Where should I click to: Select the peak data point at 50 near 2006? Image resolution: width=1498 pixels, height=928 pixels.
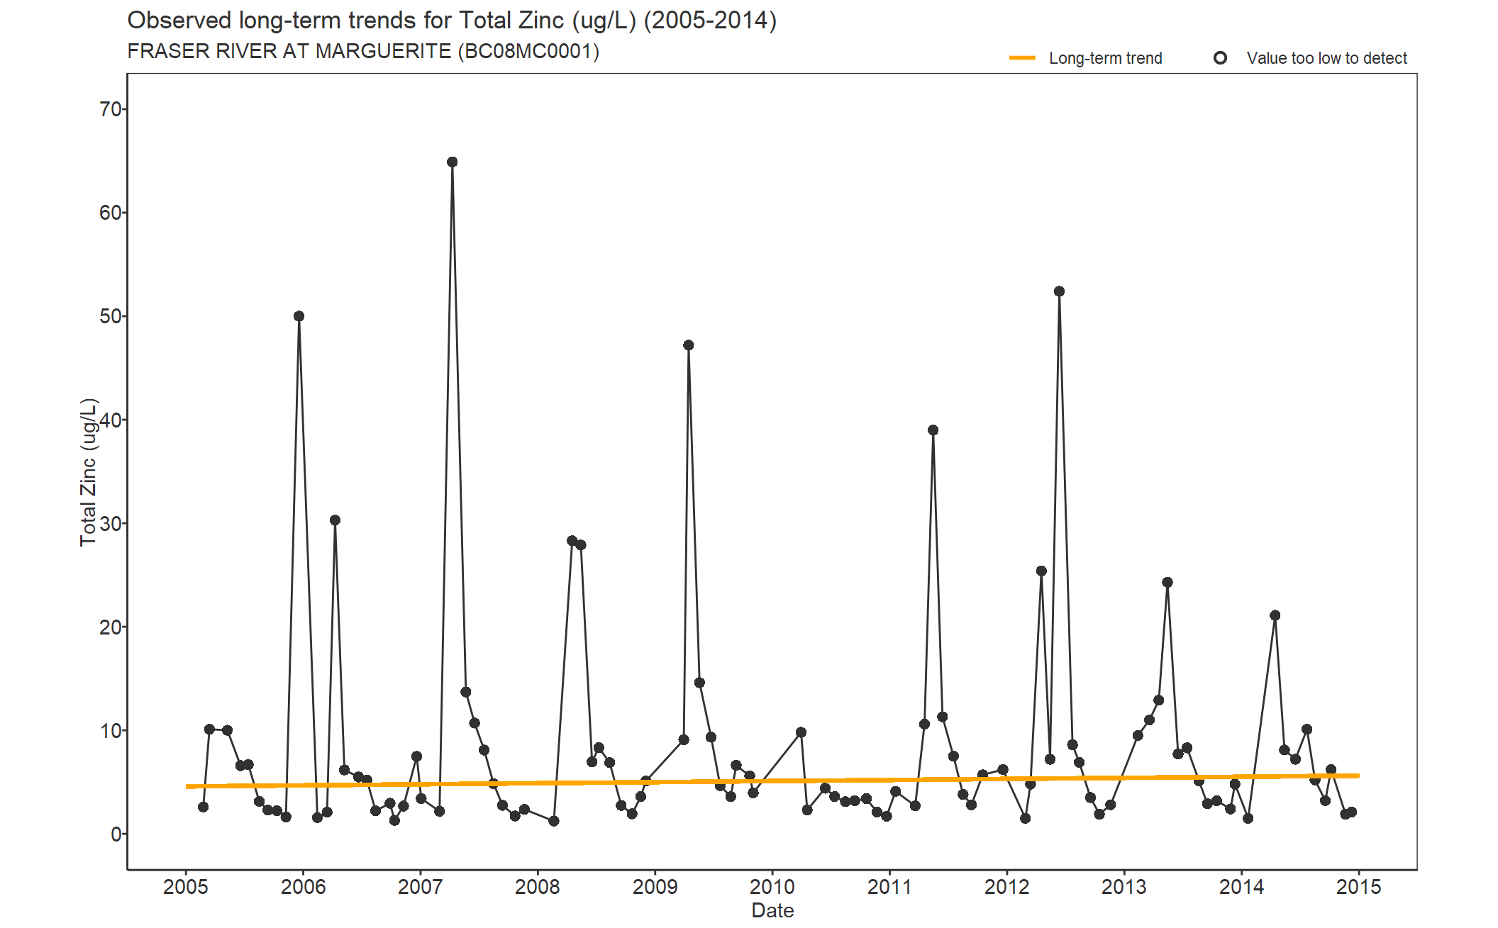(x=299, y=316)
